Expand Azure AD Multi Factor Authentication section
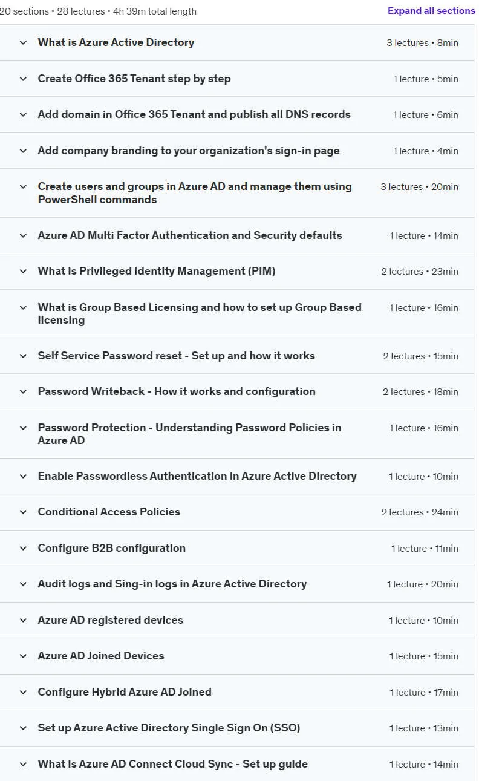Viewport: 479px width, 781px height. [x=237, y=235]
